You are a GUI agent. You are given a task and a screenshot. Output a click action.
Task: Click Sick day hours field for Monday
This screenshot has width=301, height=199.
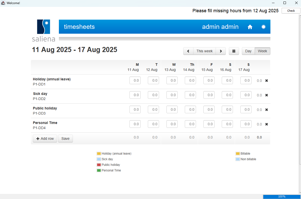[135, 95]
